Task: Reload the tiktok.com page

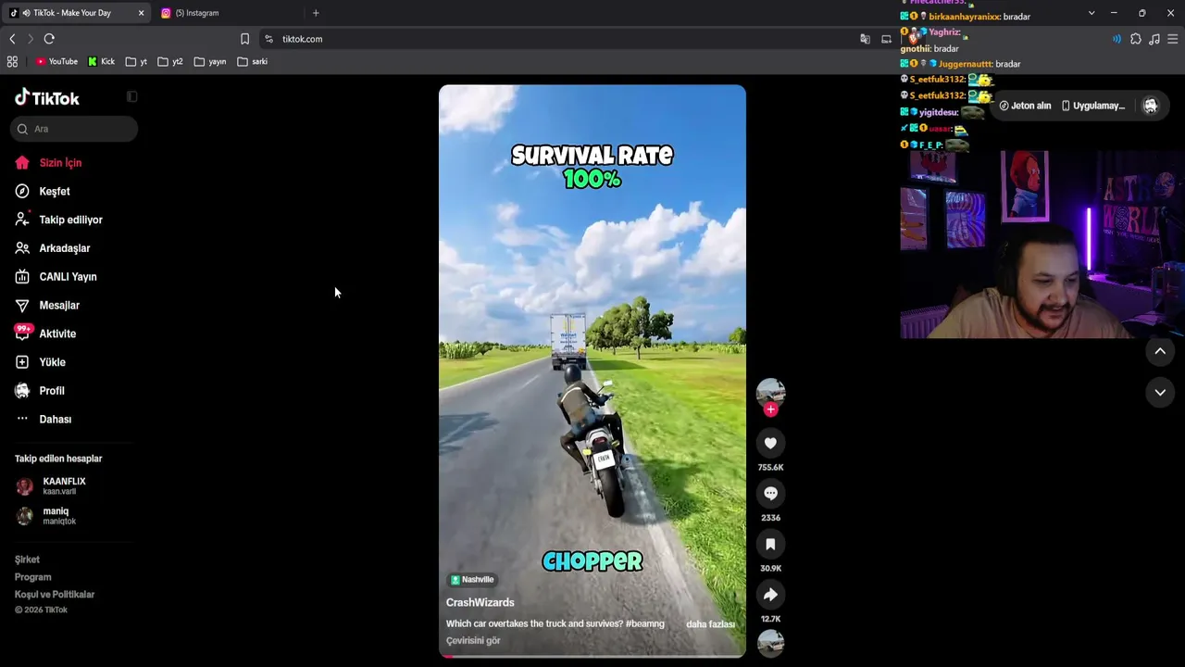Action: [49, 39]
